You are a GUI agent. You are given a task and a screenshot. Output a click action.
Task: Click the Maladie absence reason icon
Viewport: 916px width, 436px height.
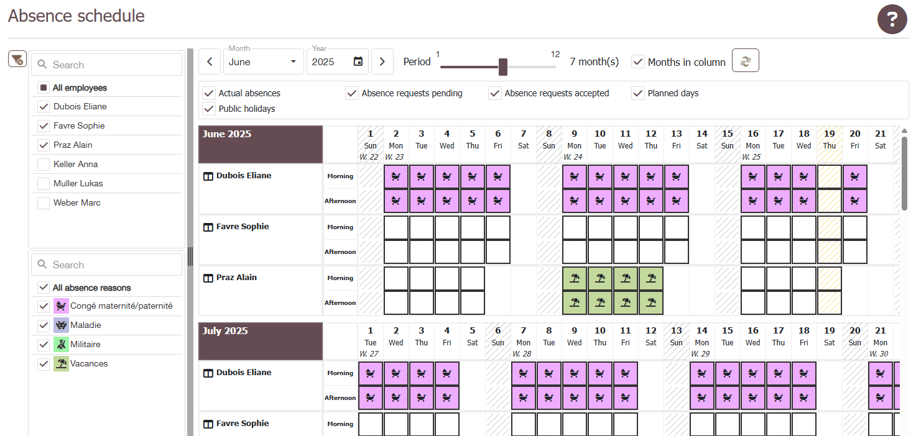61,325
